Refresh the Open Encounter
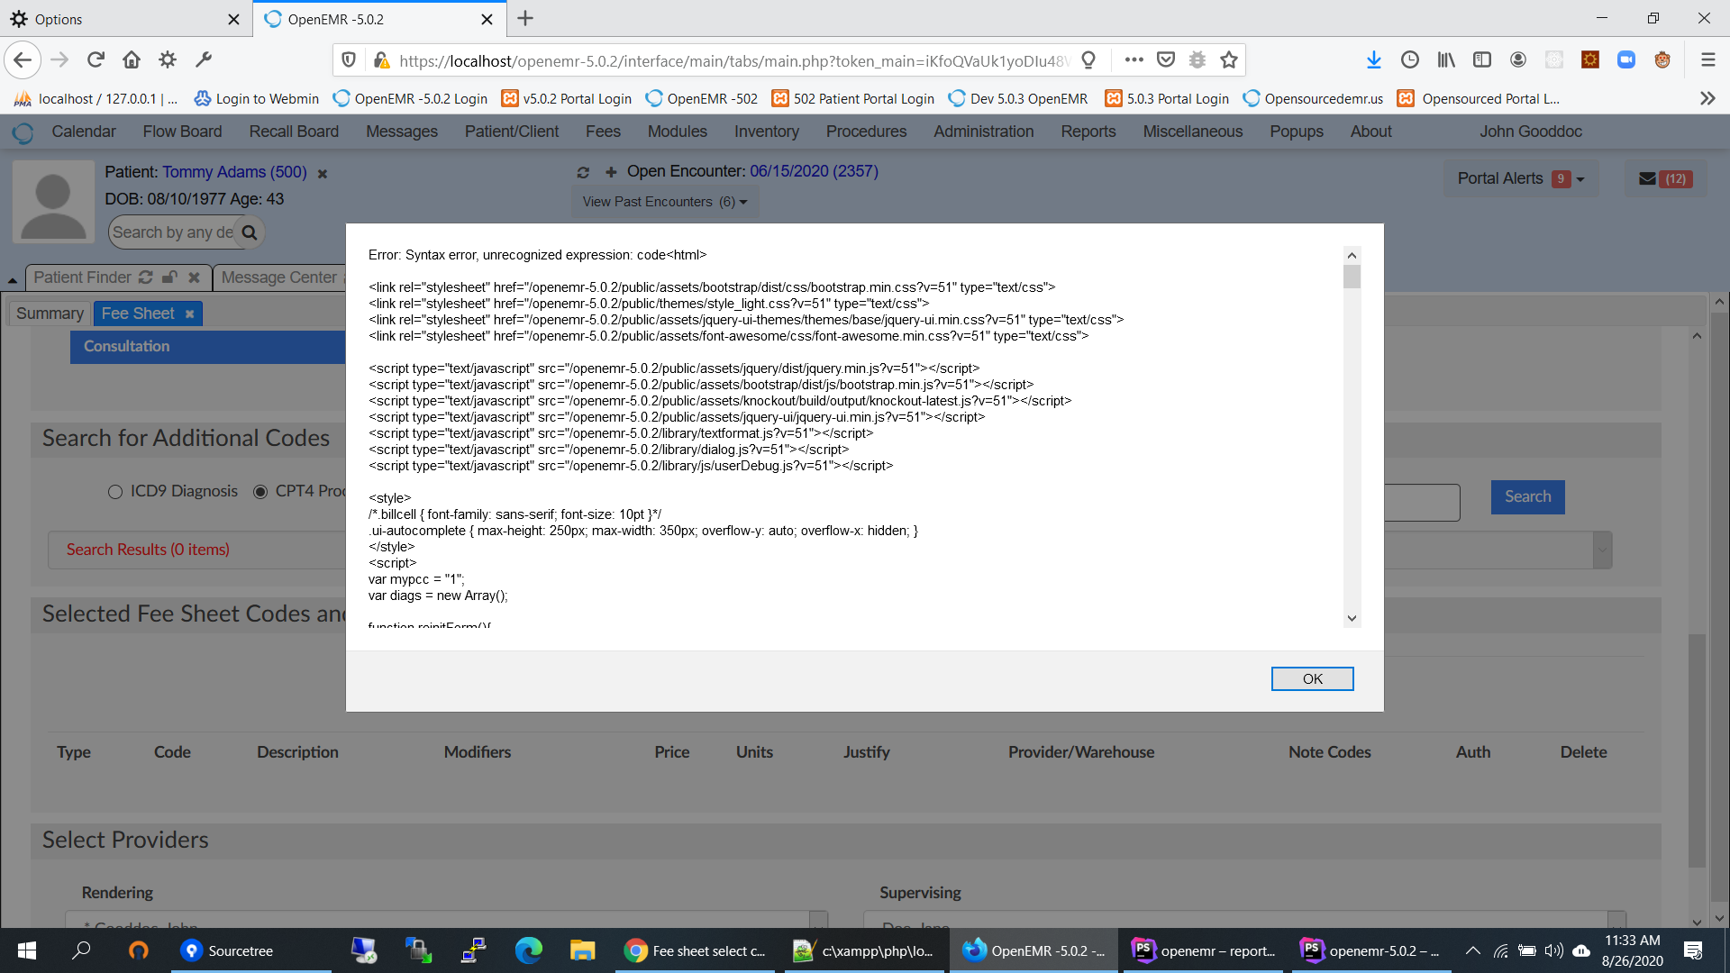 [583, 172]
